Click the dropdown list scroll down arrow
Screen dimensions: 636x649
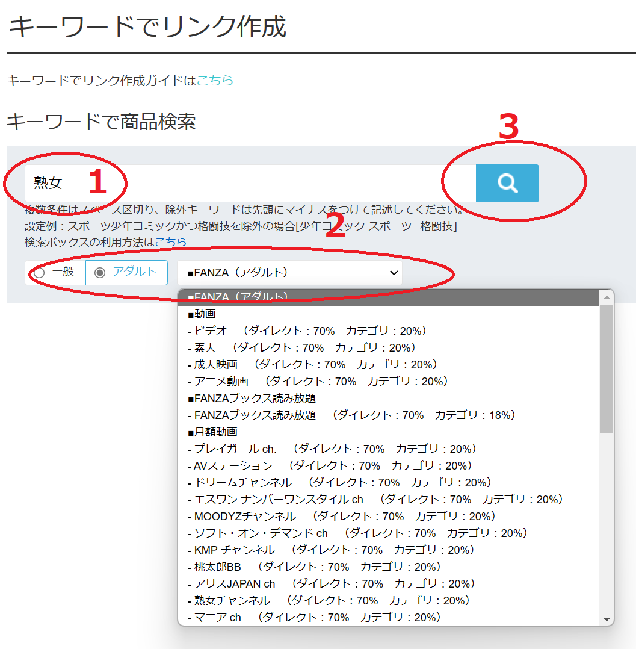tap(607, 619)
